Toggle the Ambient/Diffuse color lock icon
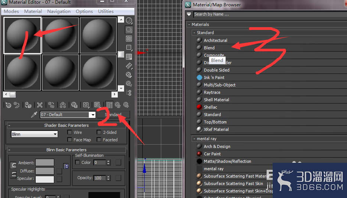This screenshot has width=347, height=198. tap(67, 166)
